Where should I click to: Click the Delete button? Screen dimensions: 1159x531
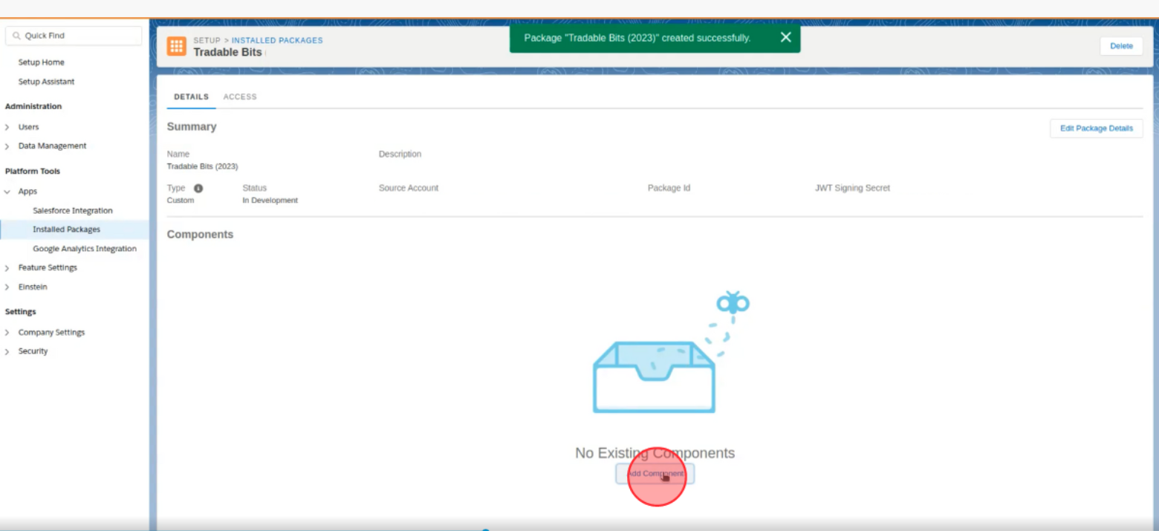[x=1121, y=45]
